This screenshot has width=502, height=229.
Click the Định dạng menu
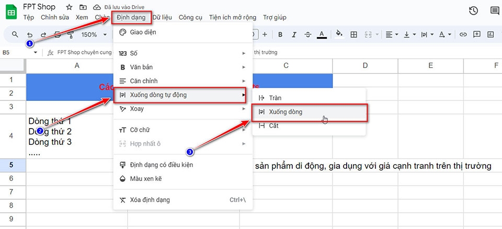coord(131,17)
